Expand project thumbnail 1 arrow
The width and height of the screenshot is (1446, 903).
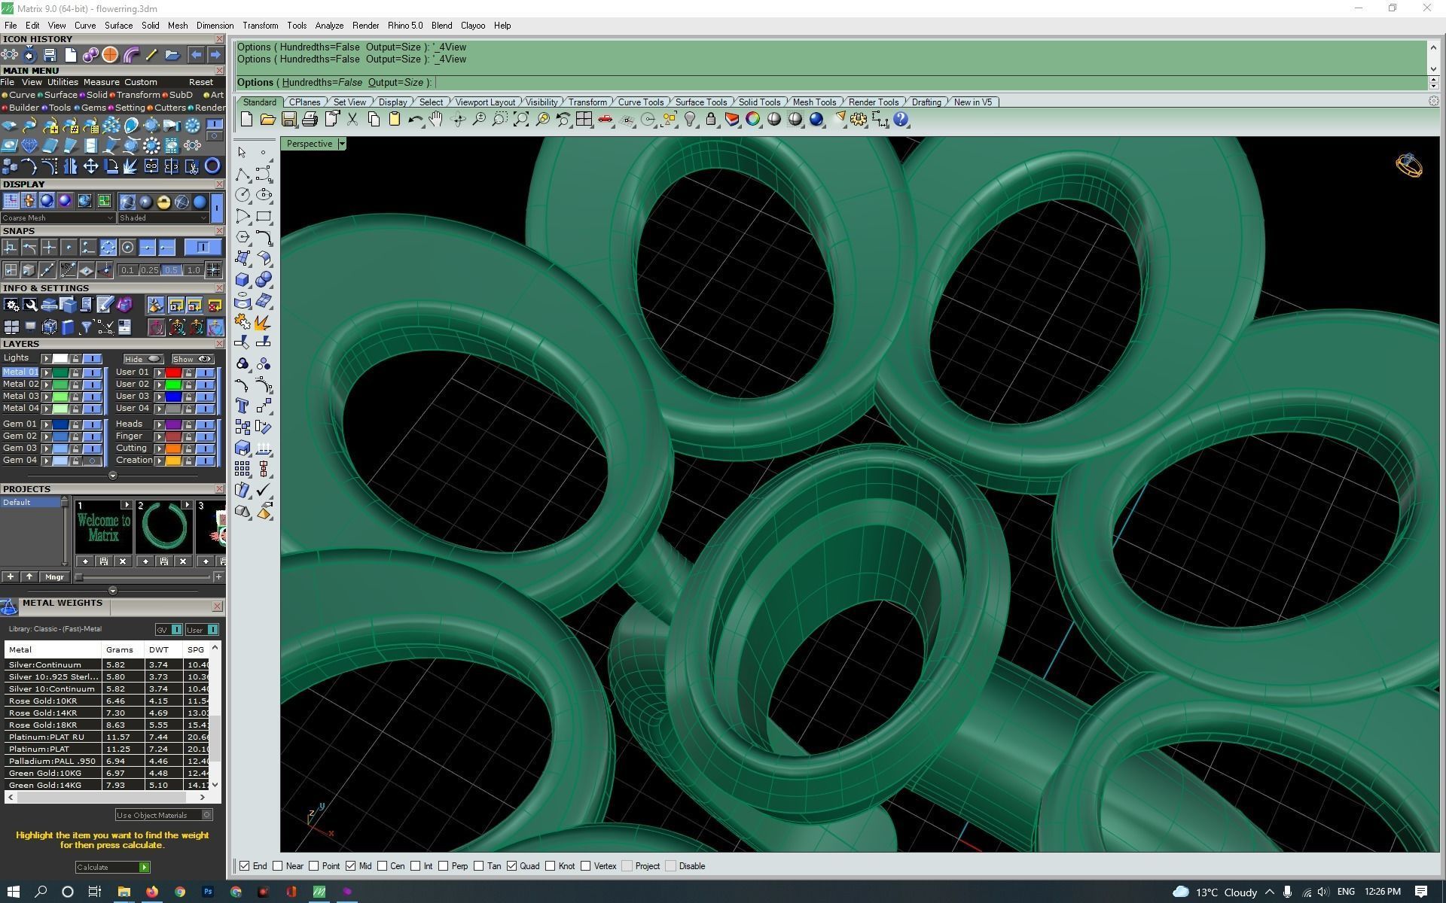(126, 505)
